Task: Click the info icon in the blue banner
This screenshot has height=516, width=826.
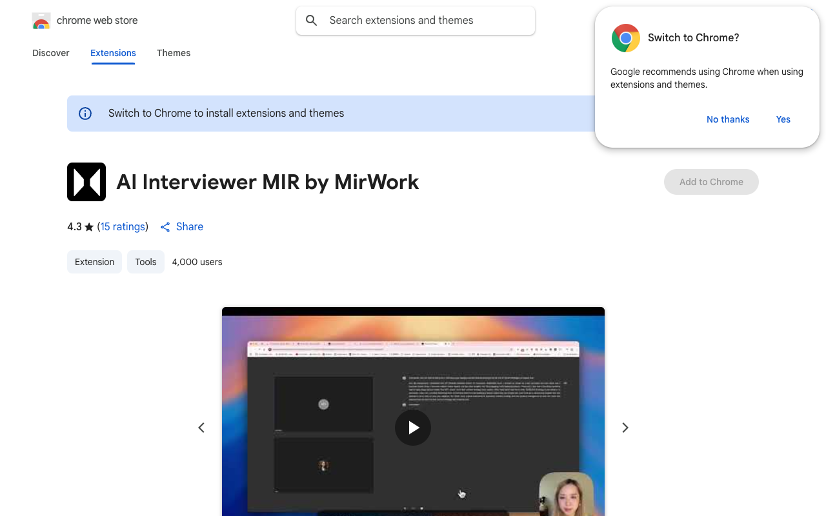Action: (x=85, y=114)
